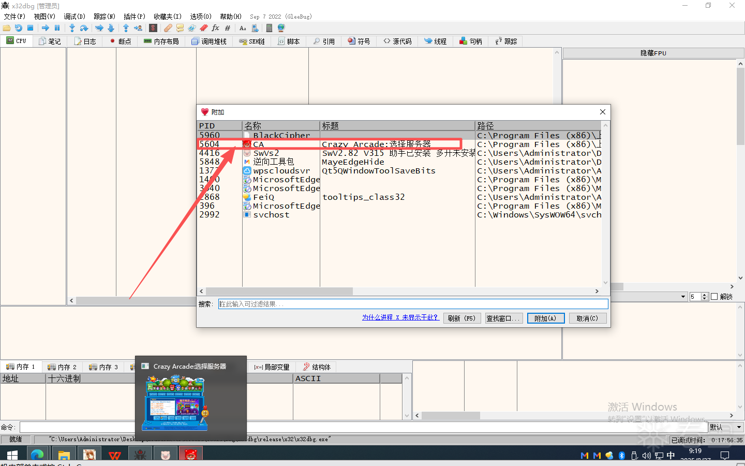The image size is (745, 466).
Task: Open the Functions fx icon
Action: click(216, 28)
